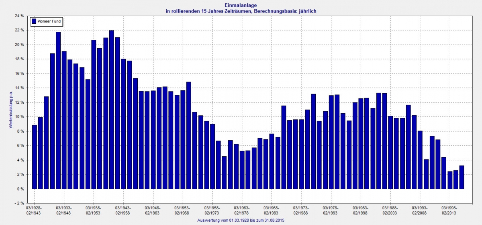Click the Wertentwicklung p.a. axis title

10,108
